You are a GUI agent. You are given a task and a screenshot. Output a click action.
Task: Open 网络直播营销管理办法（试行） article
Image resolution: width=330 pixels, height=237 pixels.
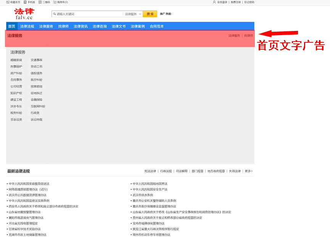coord(28,189)
